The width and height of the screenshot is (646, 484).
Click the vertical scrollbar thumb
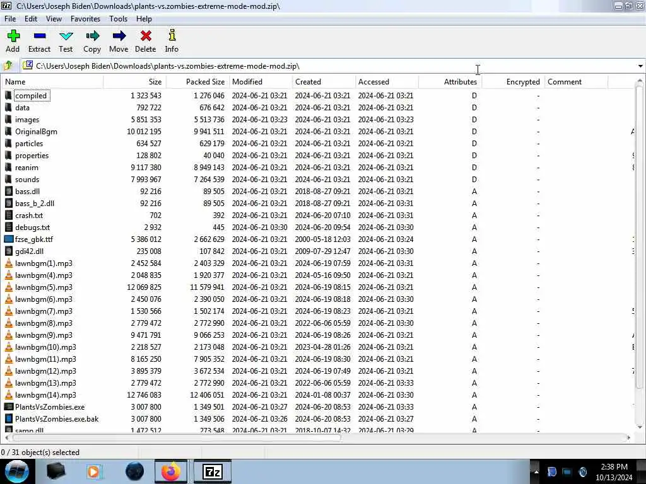tap(640, 237)
